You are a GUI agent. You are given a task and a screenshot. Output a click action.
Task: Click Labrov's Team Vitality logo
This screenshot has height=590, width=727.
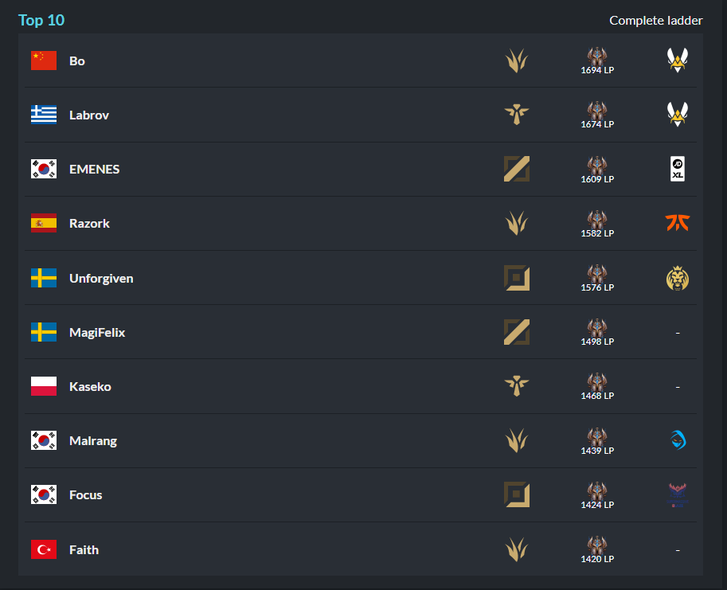(678, 115)
